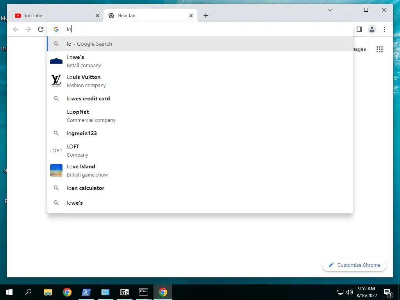Image resolution: width=400 pixels, height=300 pixels.
Task: Open first Chrome icon on taskbar
Action: click(67, 292)
